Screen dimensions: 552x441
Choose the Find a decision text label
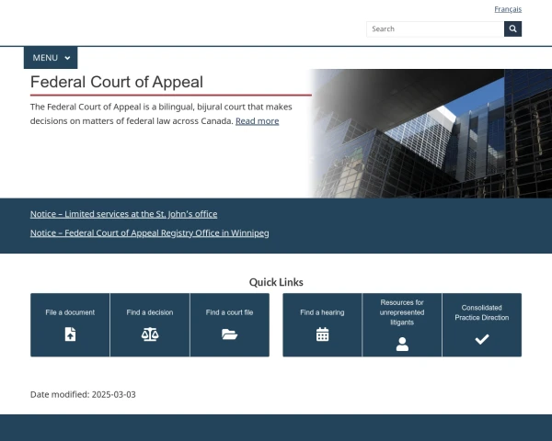click(x=150, y=312)
